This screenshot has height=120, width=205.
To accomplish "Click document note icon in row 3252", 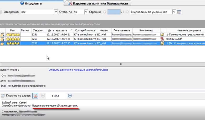I will [162, 43].
